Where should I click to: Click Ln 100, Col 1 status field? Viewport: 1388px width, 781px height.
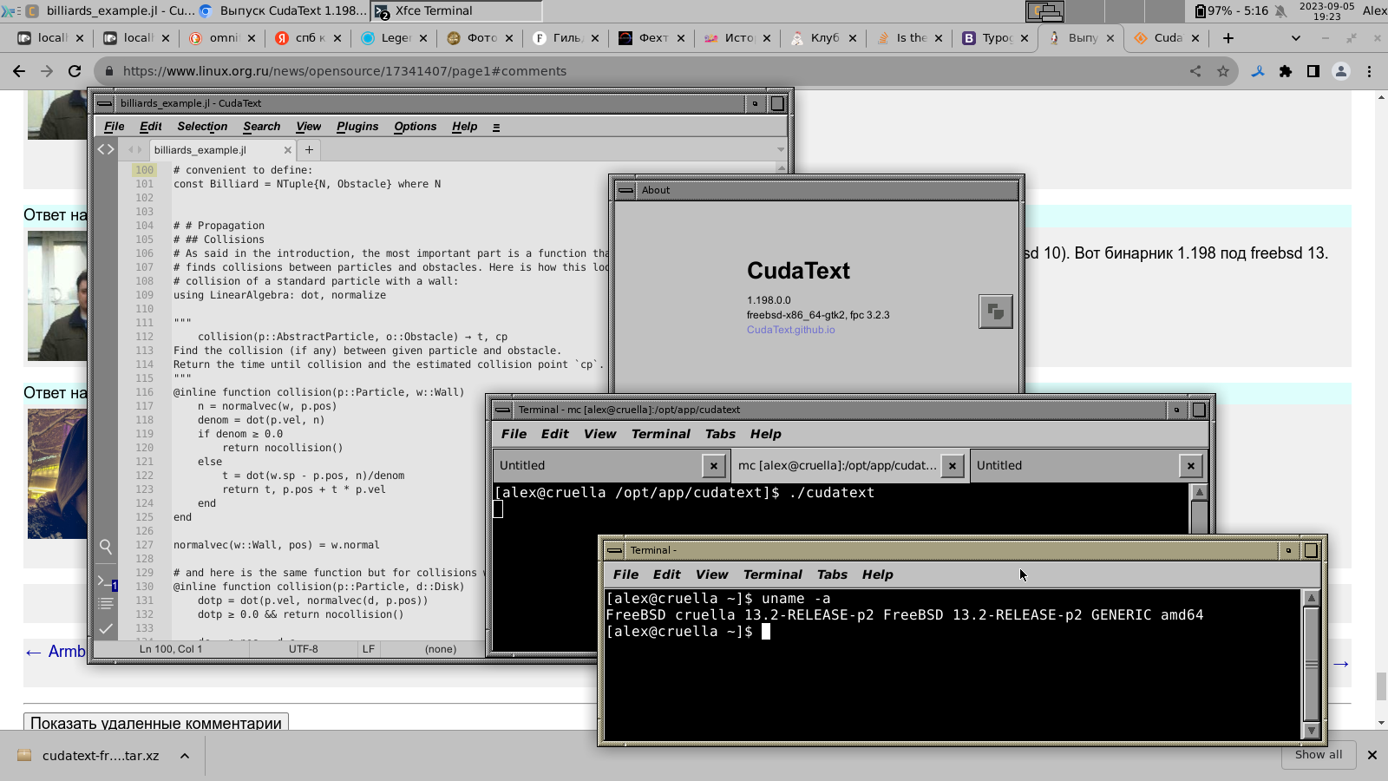[171, 649]
